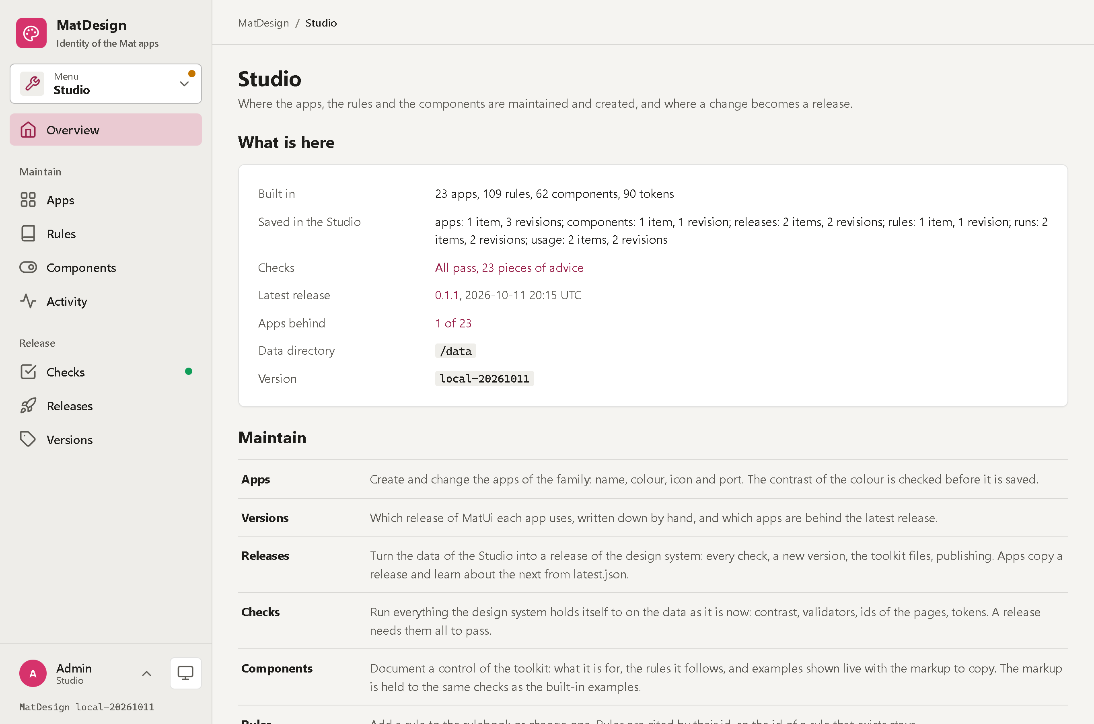Click 'All pass, 23 pieces of advice' link
1094x724 pixels.
click(509, 268)
